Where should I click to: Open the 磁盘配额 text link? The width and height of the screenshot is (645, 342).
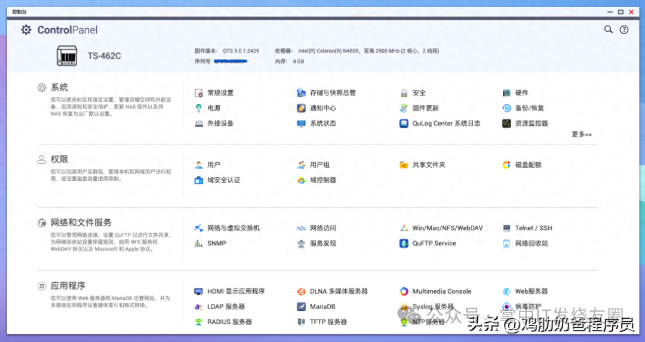(x=528, y=165)
